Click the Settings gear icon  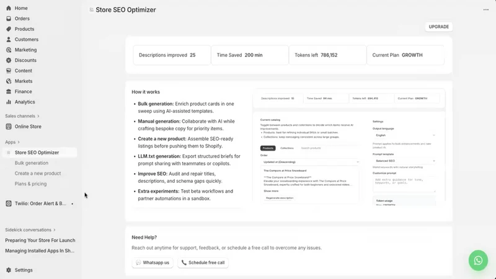(x=9, y=270)
